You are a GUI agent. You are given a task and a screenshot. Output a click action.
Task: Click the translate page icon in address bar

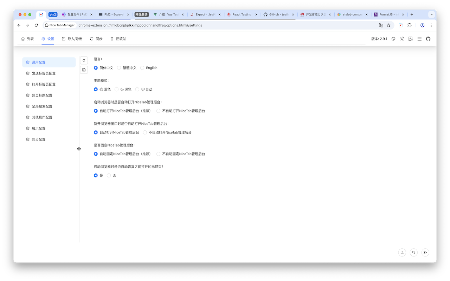(380, 25)
